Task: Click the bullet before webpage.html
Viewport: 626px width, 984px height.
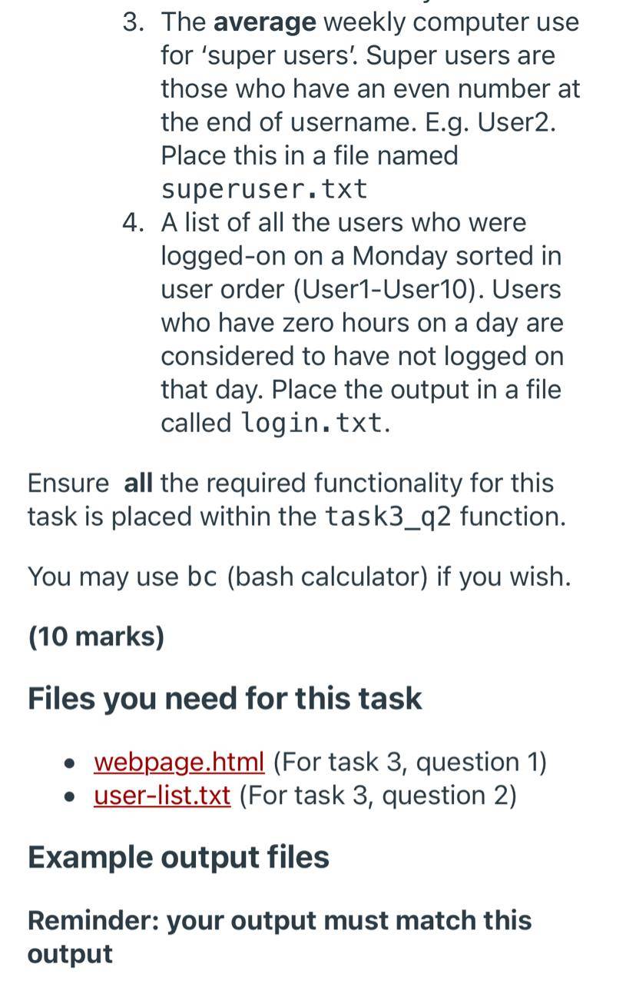Action: tap(71, 764)
